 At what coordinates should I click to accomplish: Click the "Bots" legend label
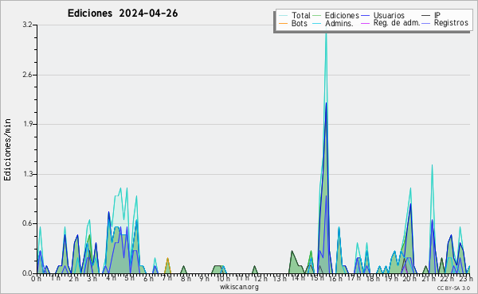click(300, 23)
